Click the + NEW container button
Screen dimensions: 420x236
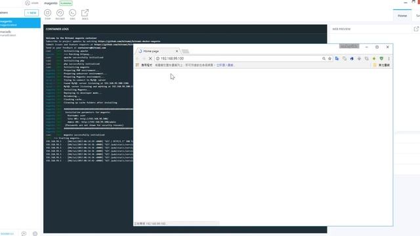[x=31, y=13]
